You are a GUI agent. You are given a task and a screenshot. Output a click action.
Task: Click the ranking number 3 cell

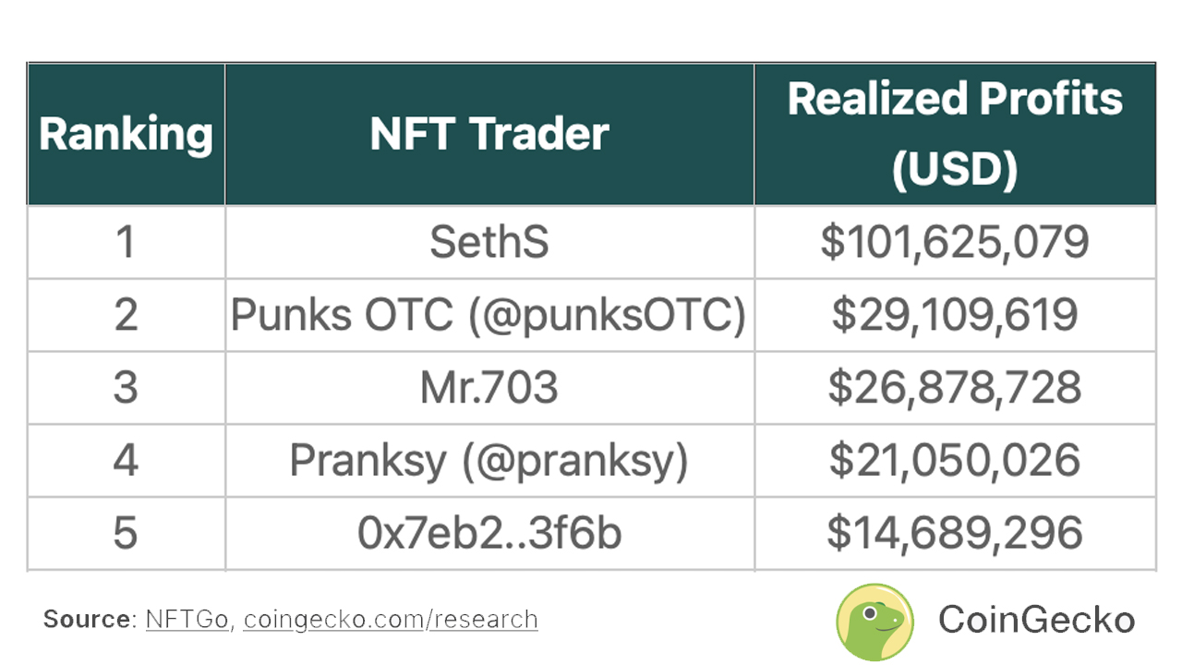click(126, 388)
